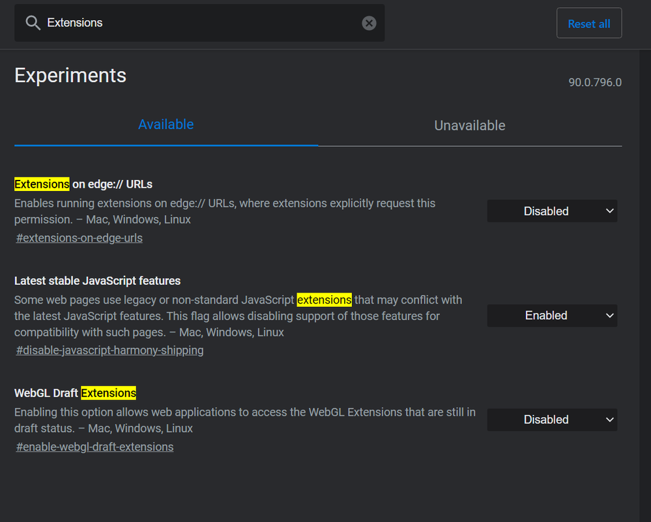Click the "Latest stable JavaScript features" title
This screenshot has height=522, width=651.
tap(98, 281)
